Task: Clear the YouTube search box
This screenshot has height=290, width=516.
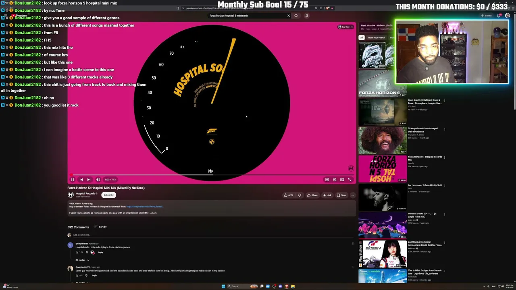Action: (289, 16)
